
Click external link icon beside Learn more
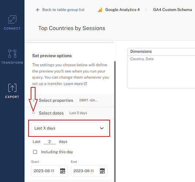pyautogui.click(x=85, y=84)
